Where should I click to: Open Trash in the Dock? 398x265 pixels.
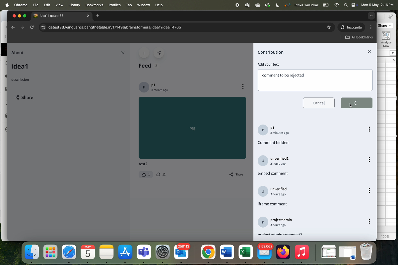[x=366, y=252]
